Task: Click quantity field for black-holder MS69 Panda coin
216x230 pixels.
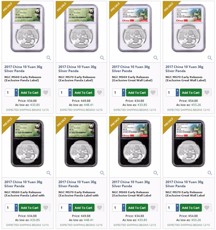Action: (10, 208)
